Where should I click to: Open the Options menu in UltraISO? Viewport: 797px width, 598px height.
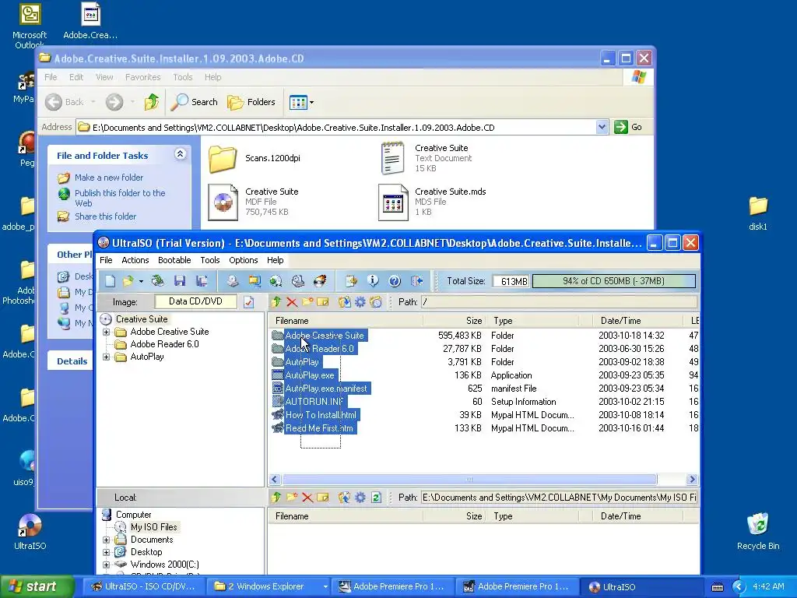point(244,260)
